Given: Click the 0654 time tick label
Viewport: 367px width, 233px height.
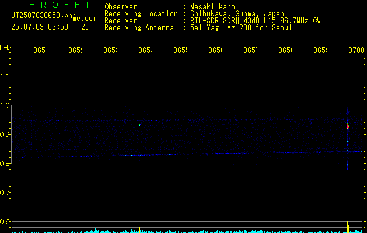Looking at the screenshot, I should tap(145, 50).
